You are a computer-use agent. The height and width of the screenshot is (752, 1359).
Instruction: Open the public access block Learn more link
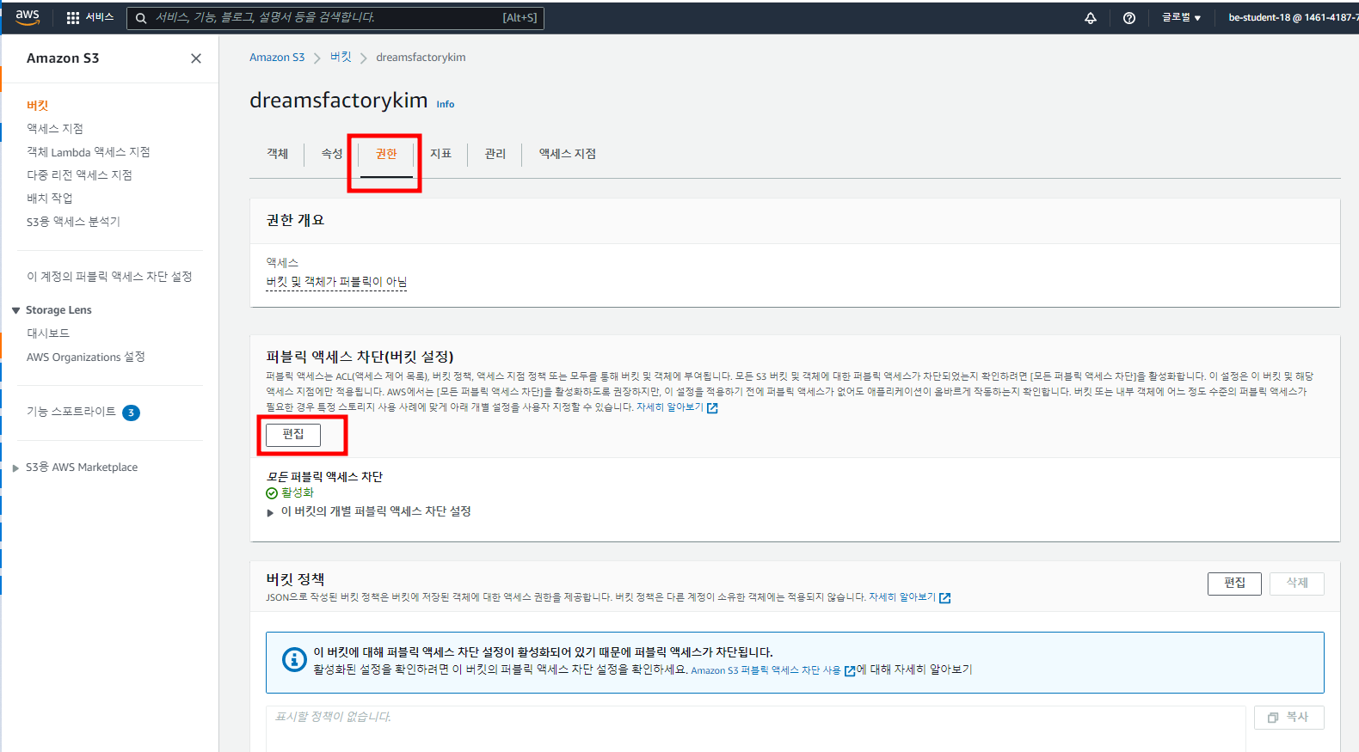pos(670,407)
